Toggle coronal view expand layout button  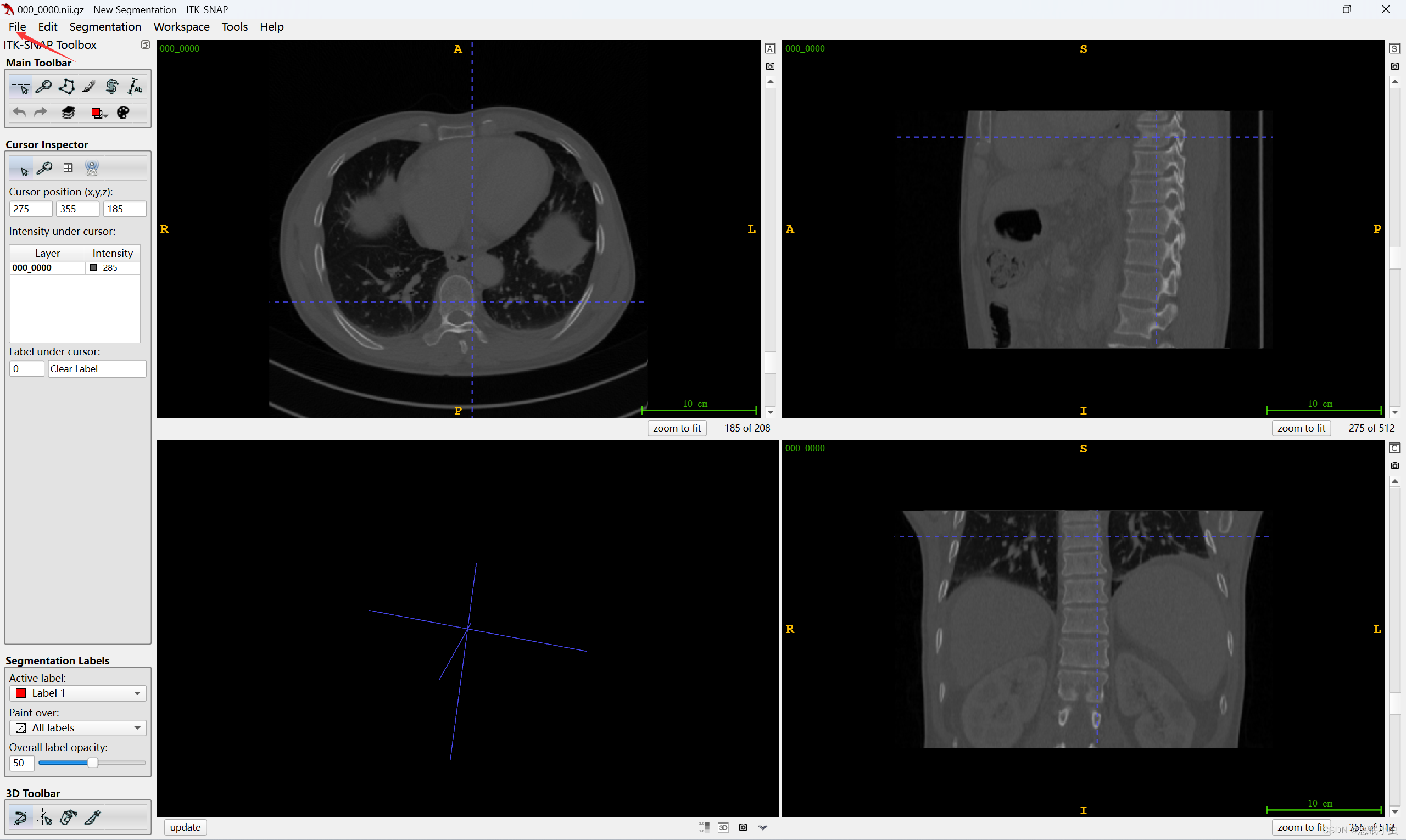1394,449
